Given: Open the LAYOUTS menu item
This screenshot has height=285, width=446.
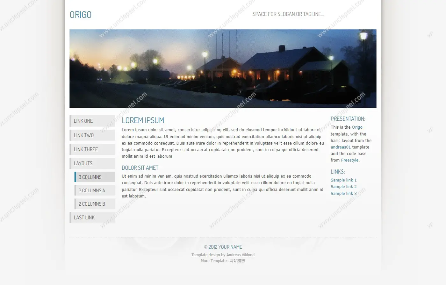Looking at the screenshot, I should [x=92, y=163].
